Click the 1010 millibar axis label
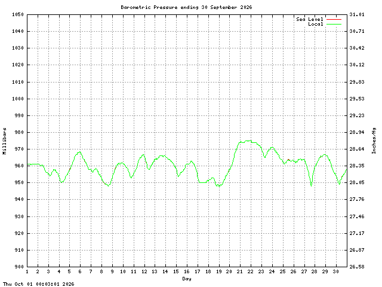 pos(18,82)
